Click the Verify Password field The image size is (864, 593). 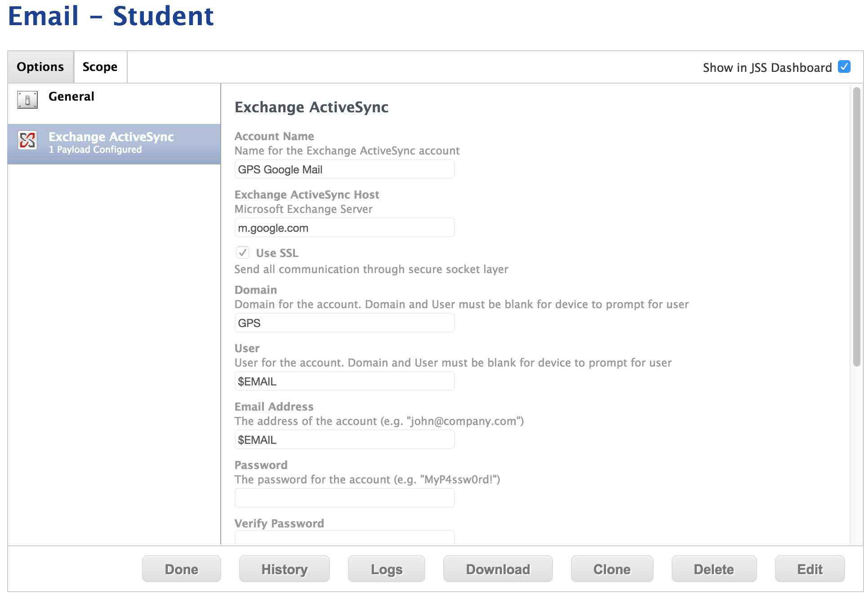345,538
